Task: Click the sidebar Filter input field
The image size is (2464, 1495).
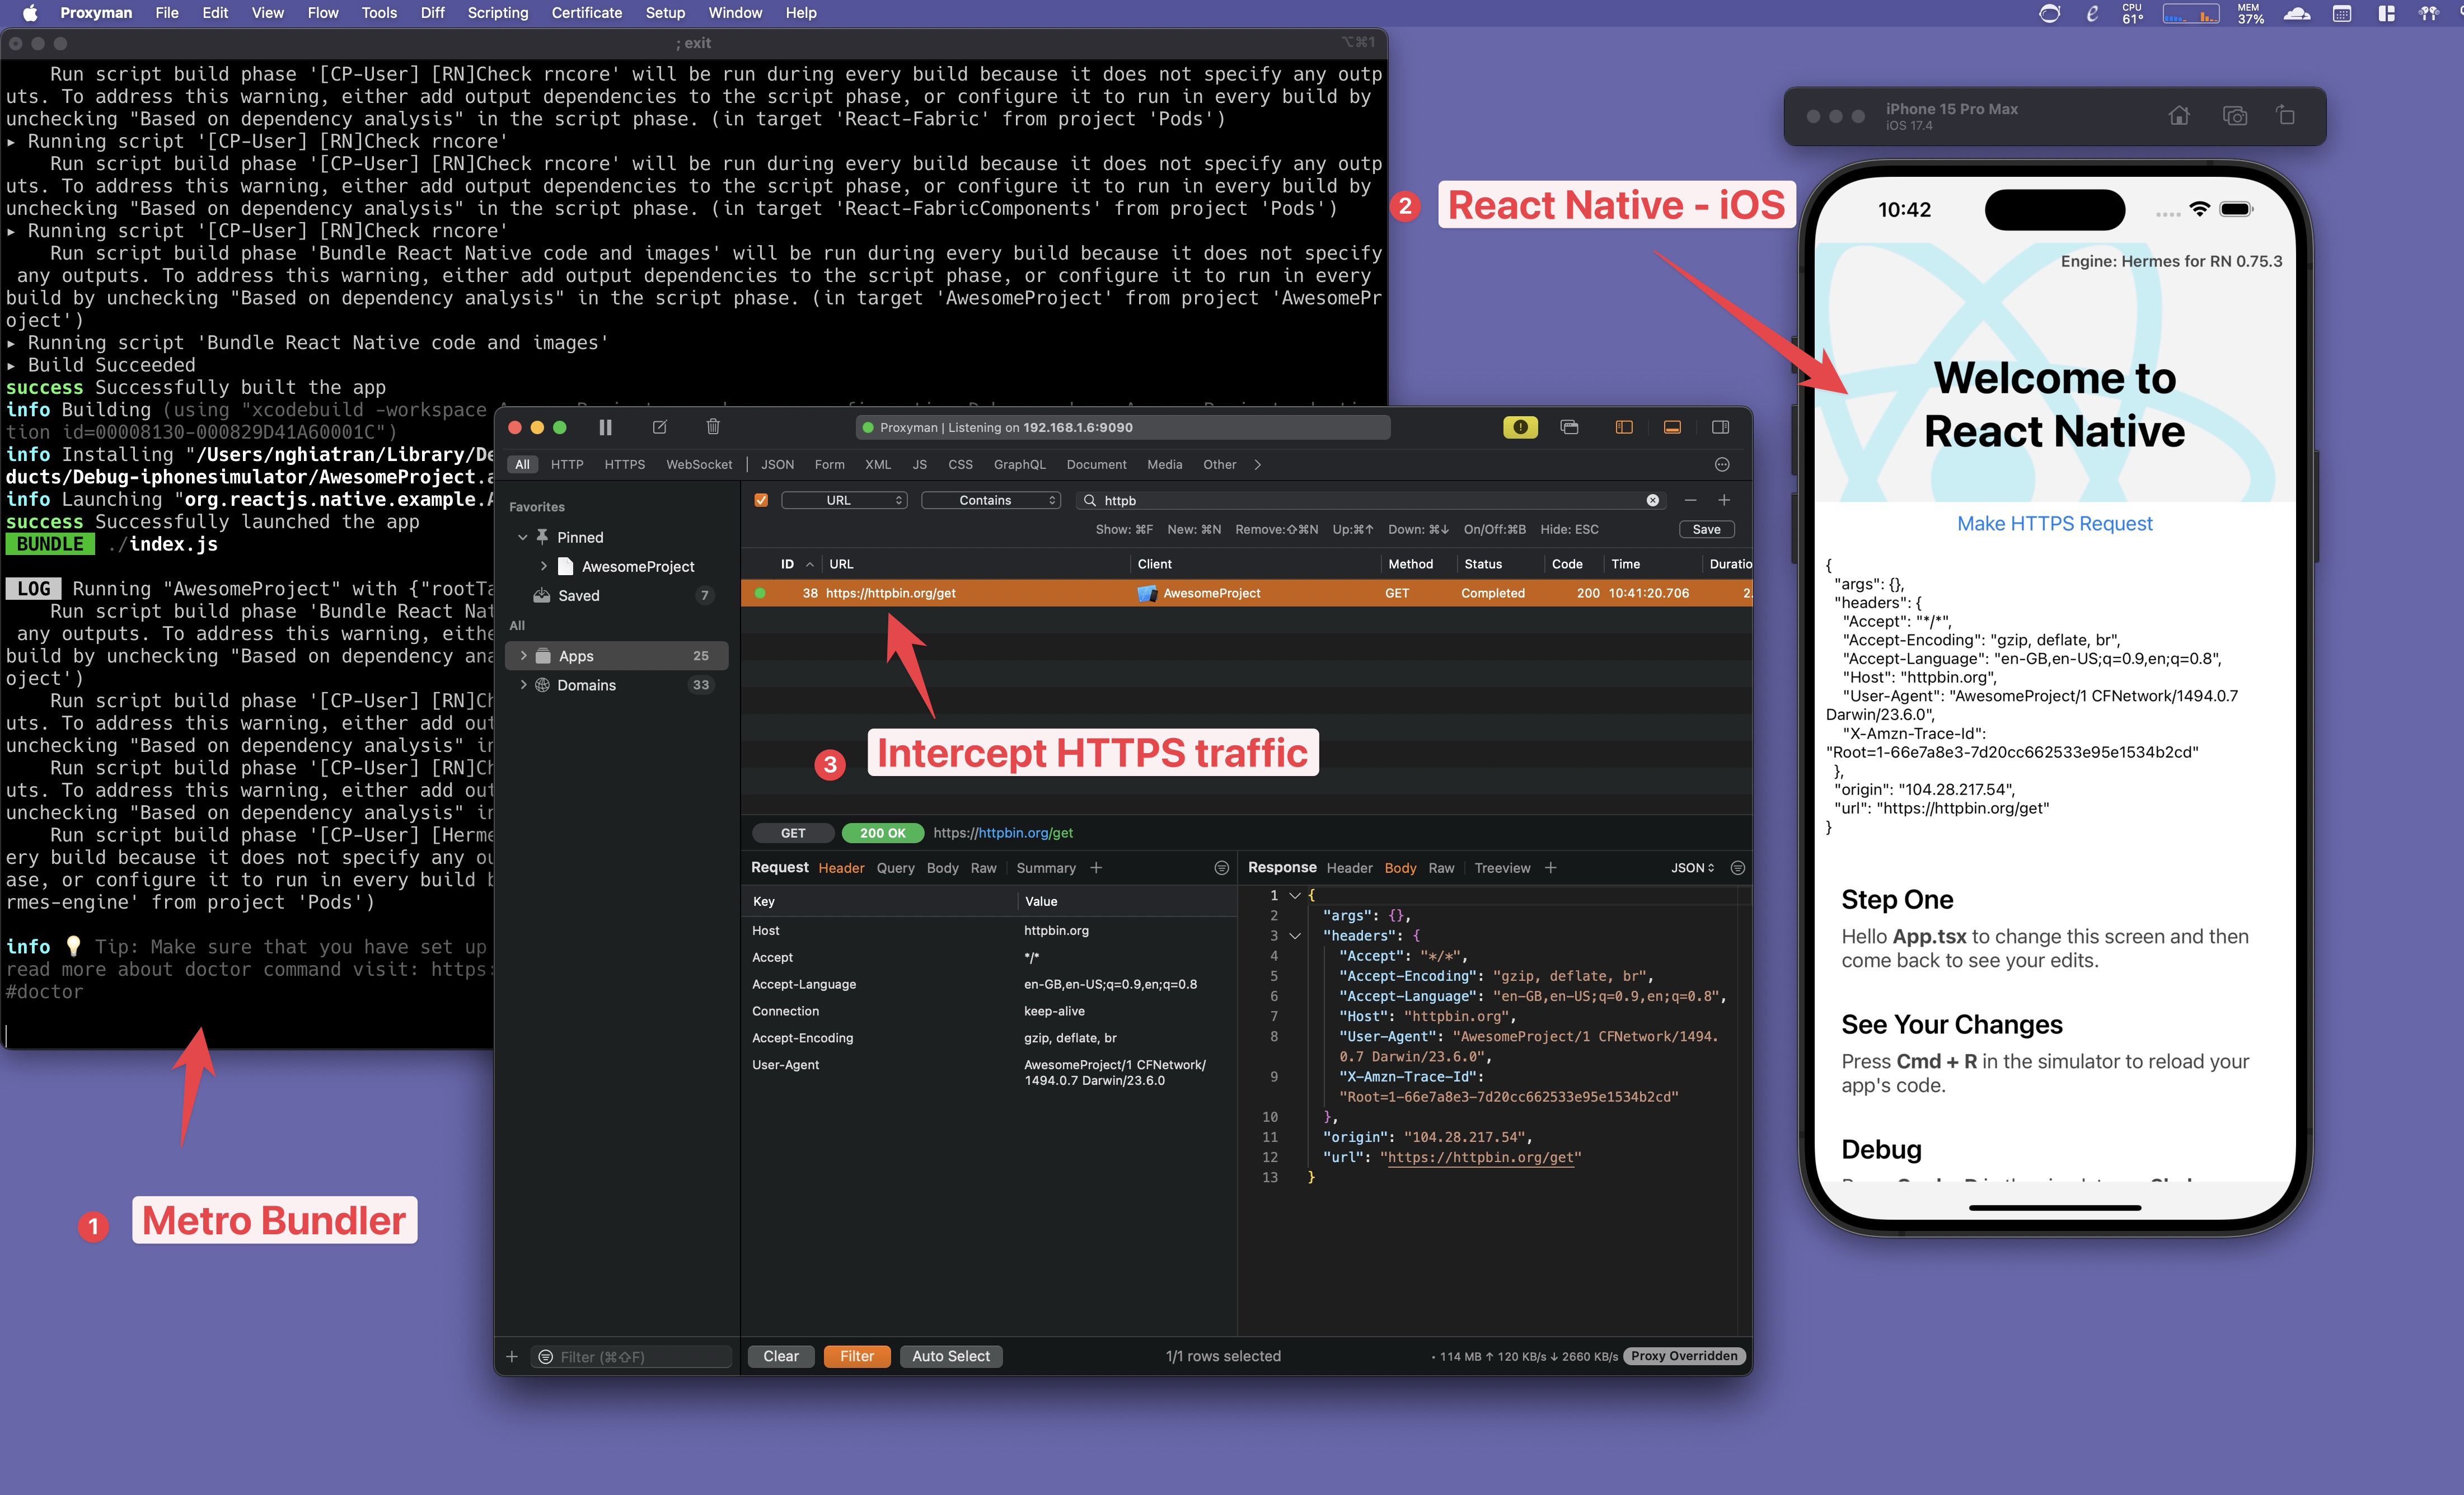Action: click(631, 1356)
